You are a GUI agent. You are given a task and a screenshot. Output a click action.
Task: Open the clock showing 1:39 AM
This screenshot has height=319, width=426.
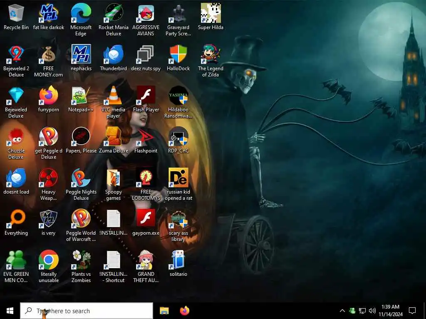[390, 311]
